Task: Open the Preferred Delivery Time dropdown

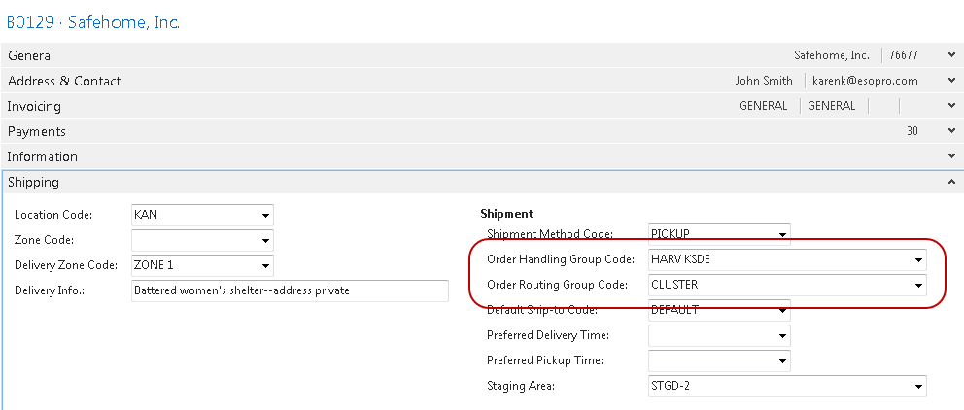Action: pyautogui.click(x=781, y=336)
